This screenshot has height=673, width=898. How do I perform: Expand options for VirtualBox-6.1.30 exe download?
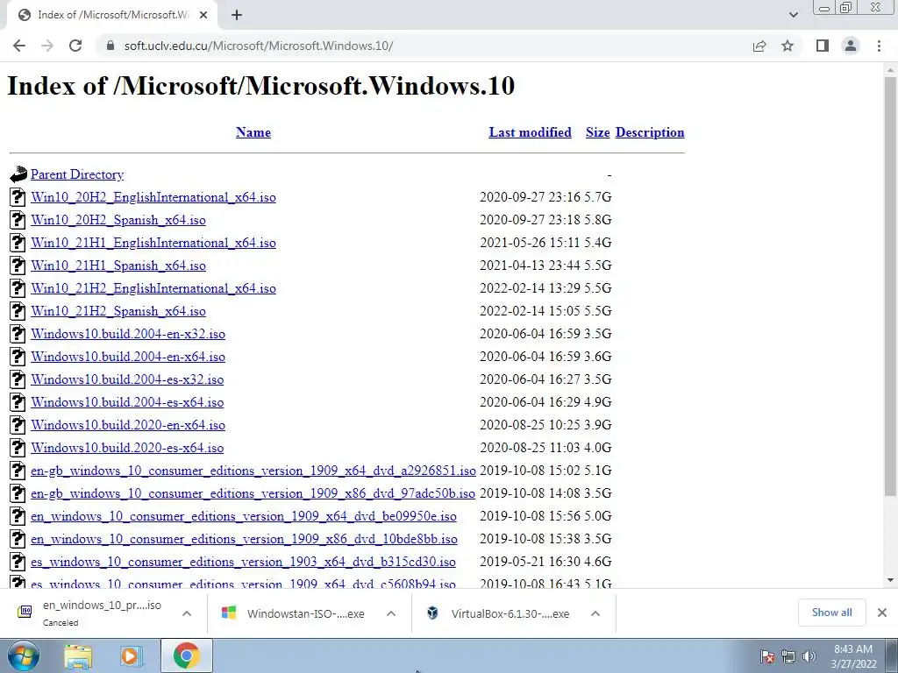point(595,613)
